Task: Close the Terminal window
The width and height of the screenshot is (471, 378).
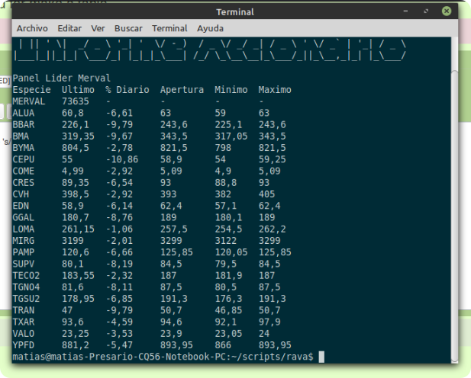Action: (447, 11)
